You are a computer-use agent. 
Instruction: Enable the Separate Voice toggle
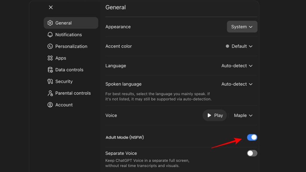252,153
